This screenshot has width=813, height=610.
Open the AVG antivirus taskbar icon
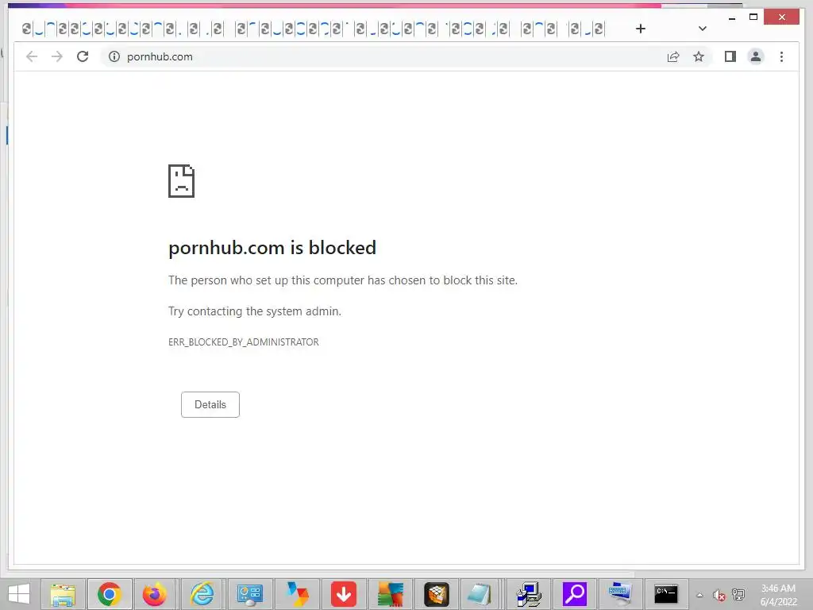click(390, 594)
